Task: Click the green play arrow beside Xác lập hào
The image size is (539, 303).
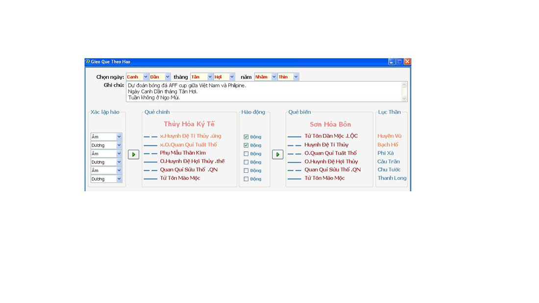Action: pyautogui.click(x=133, y=154)
